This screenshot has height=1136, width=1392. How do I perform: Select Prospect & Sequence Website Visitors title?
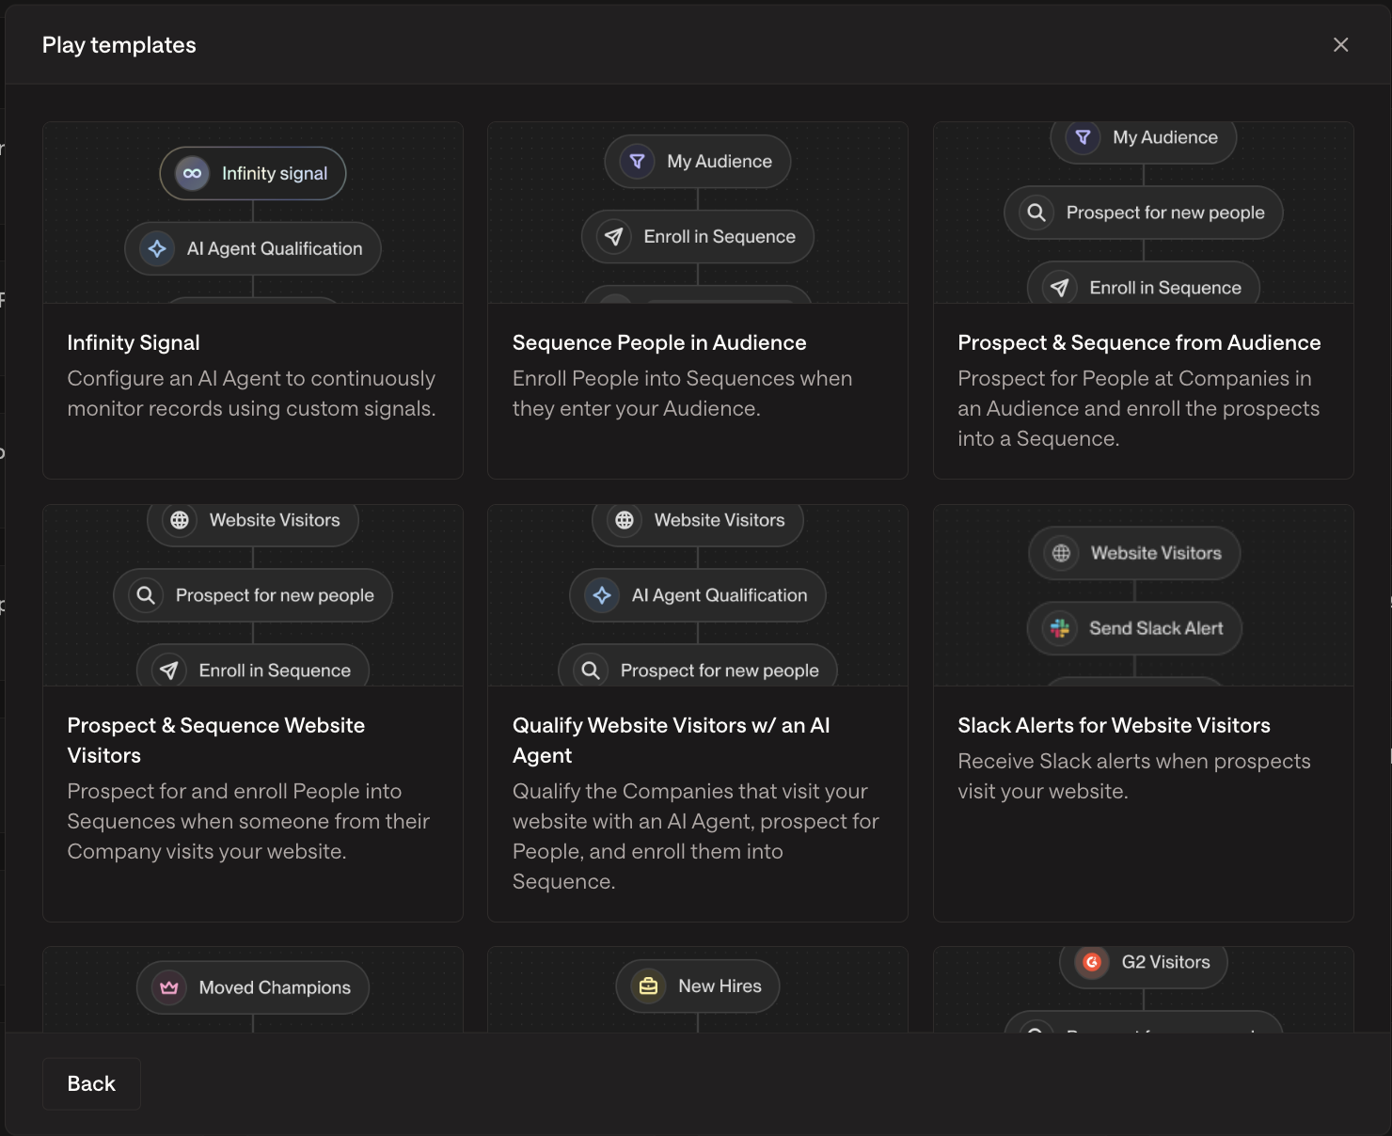pos(216,740)
